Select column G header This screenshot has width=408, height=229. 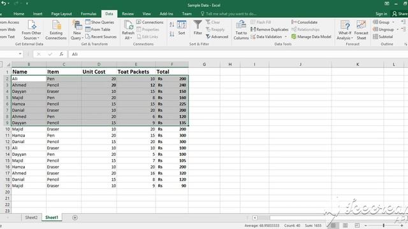[x=204, y=64]
